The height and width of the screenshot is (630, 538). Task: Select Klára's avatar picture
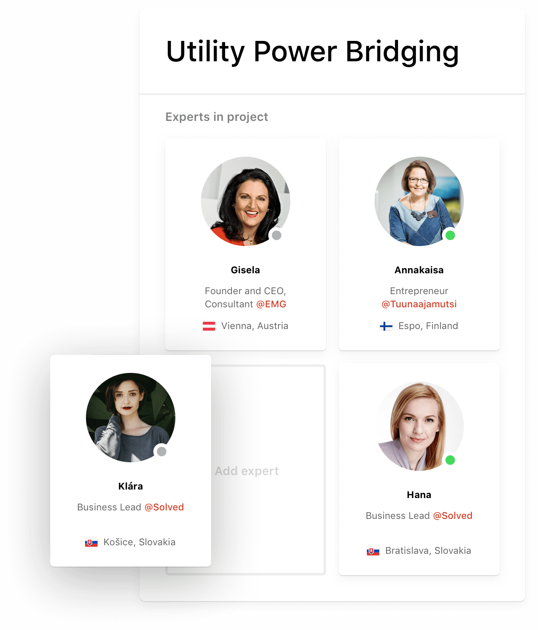click(131, 418)
